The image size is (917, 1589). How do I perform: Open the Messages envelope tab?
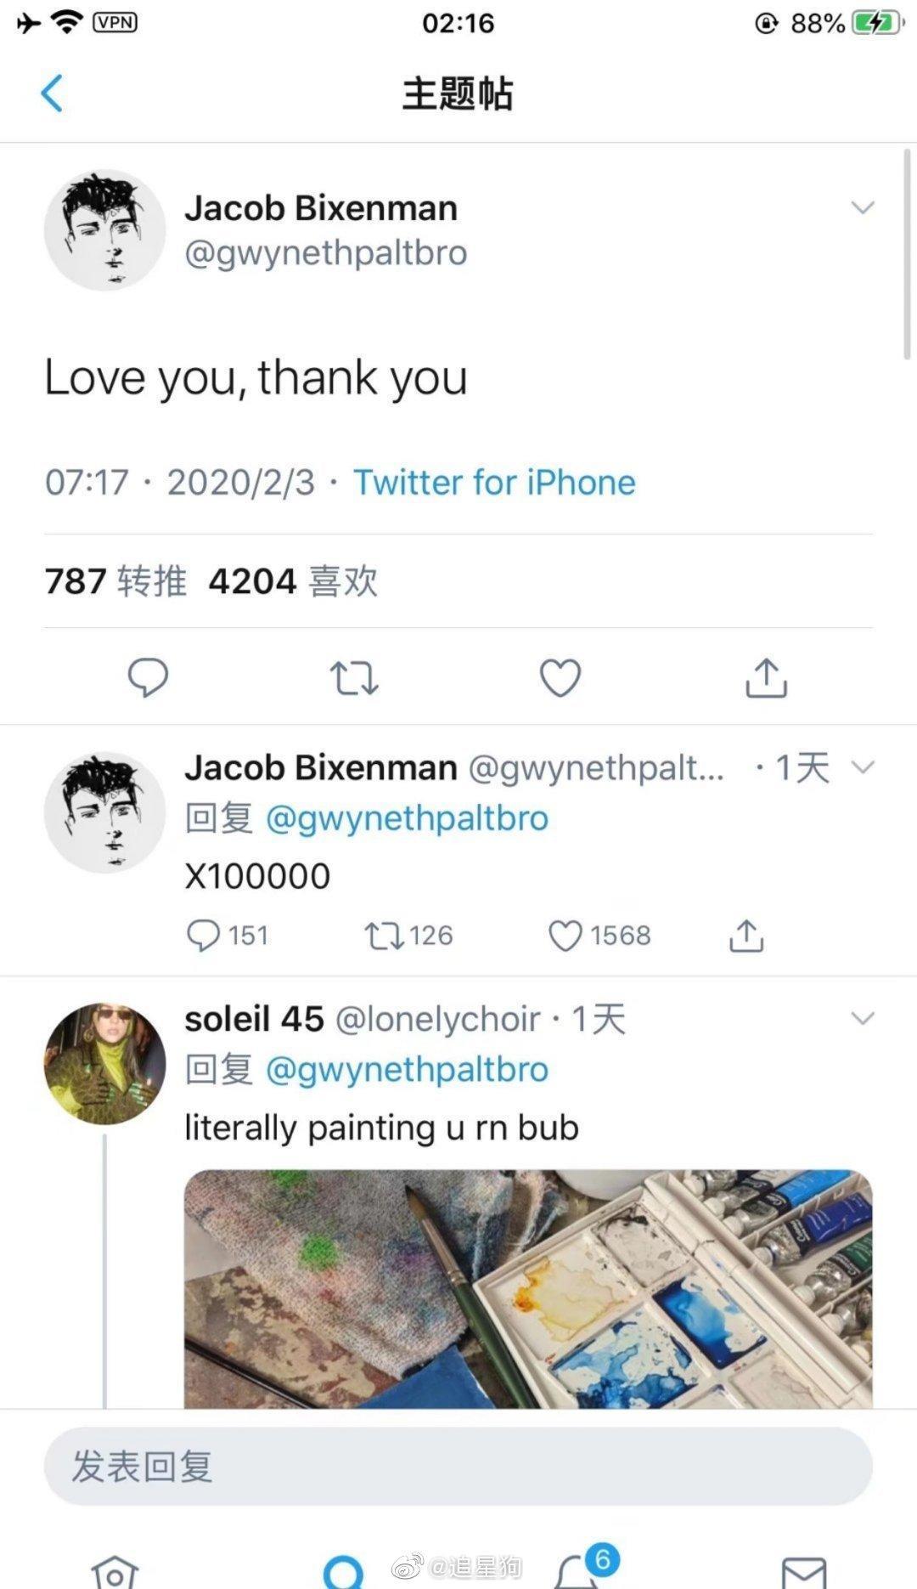click(x=803, y=1570)
